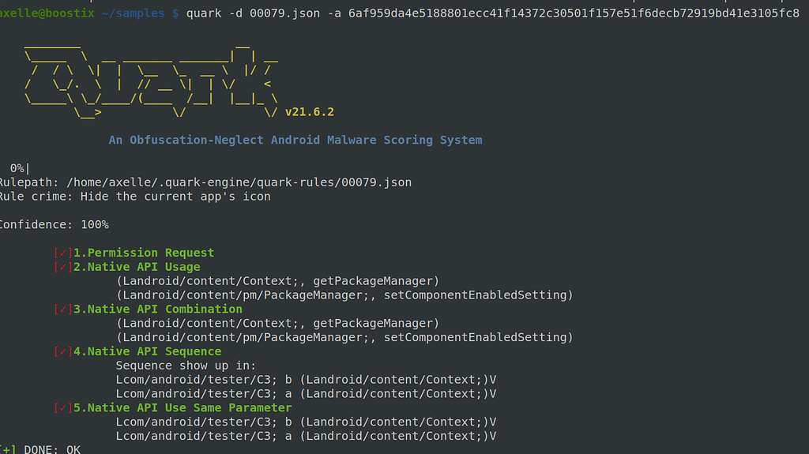The height and width of the screenshot is (454, 809).
Task: Click 'C3; b' line under Native API Sequence
Action: 306,380
